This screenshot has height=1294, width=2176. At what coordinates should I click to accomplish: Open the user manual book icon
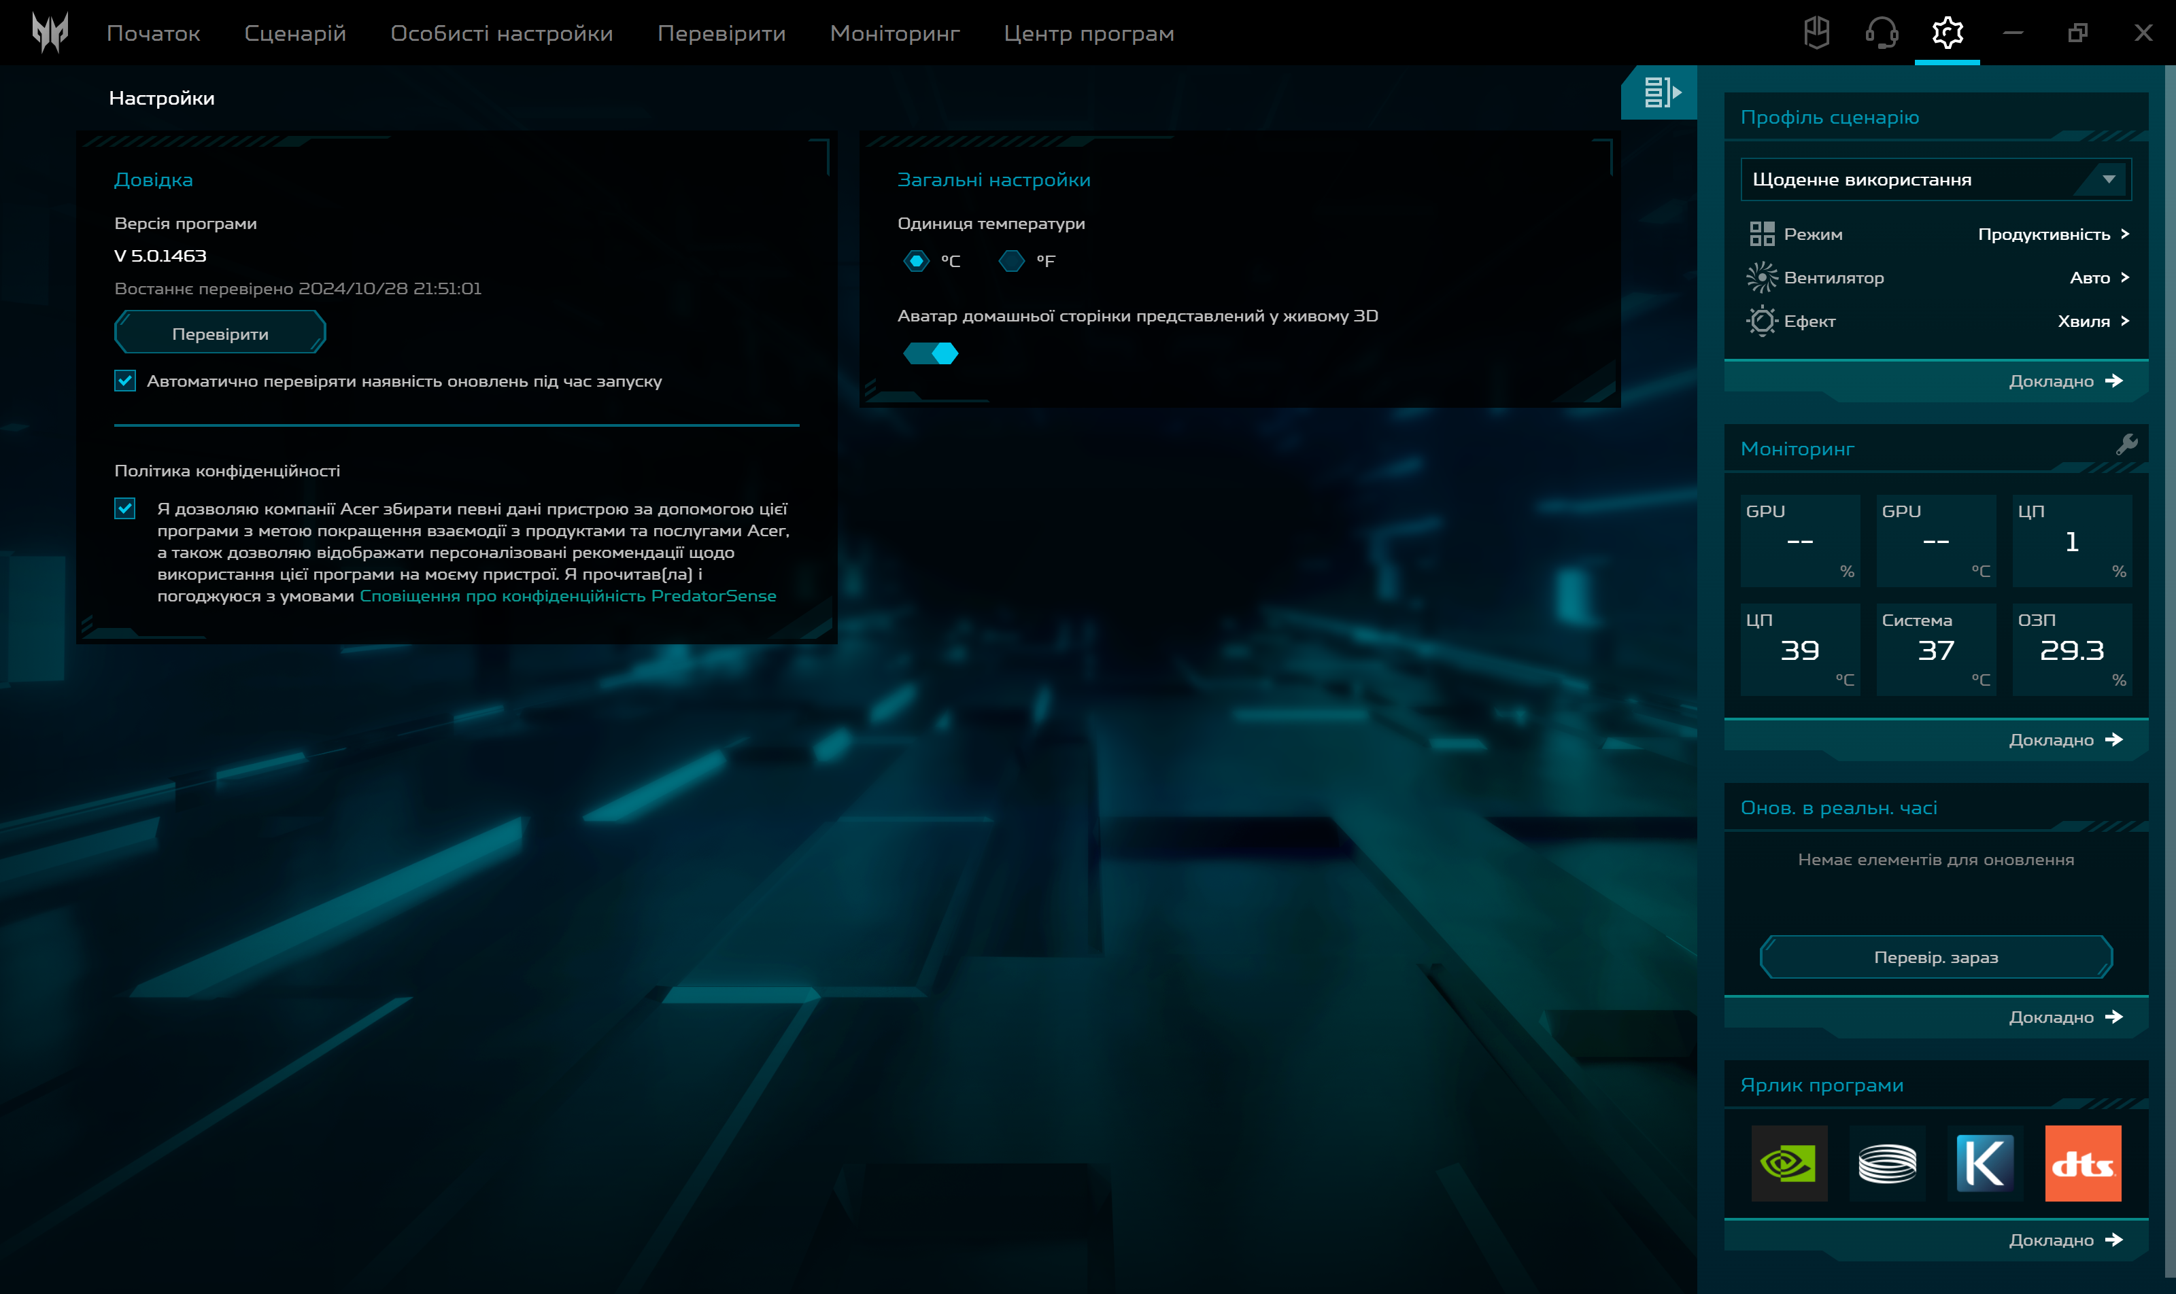click(x=1816, y=32)
